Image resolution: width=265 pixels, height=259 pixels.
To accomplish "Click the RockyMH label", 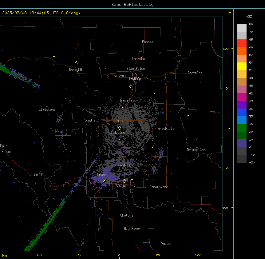I will pos(75,70).
